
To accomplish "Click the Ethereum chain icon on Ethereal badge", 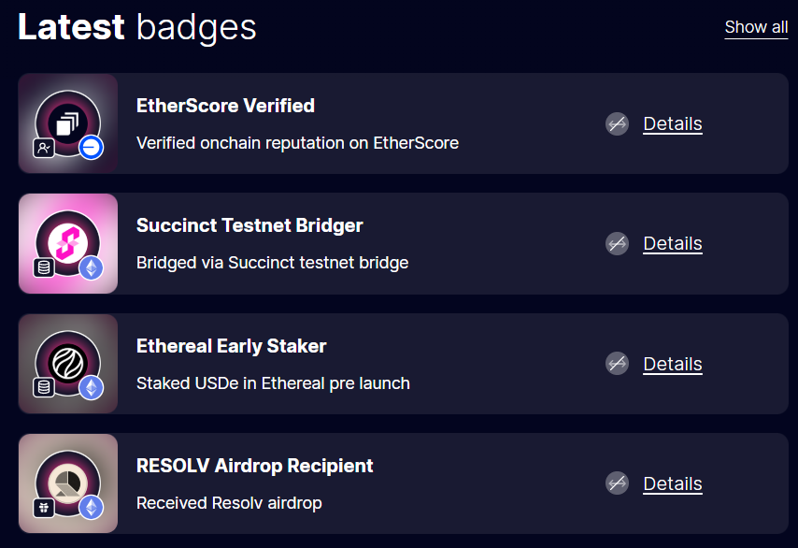I will click(x=91, y=388).
